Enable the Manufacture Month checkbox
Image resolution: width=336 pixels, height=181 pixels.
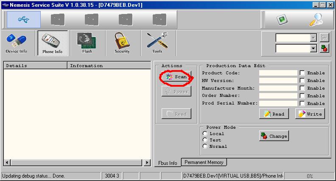[x=302, y=88]
